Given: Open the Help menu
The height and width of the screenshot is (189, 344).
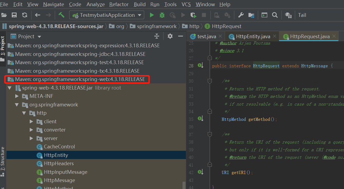Looking at the screenshot, I should click(225, 4).
